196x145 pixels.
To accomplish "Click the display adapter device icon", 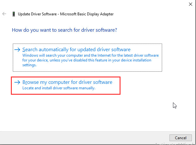I will coord(13,14).
